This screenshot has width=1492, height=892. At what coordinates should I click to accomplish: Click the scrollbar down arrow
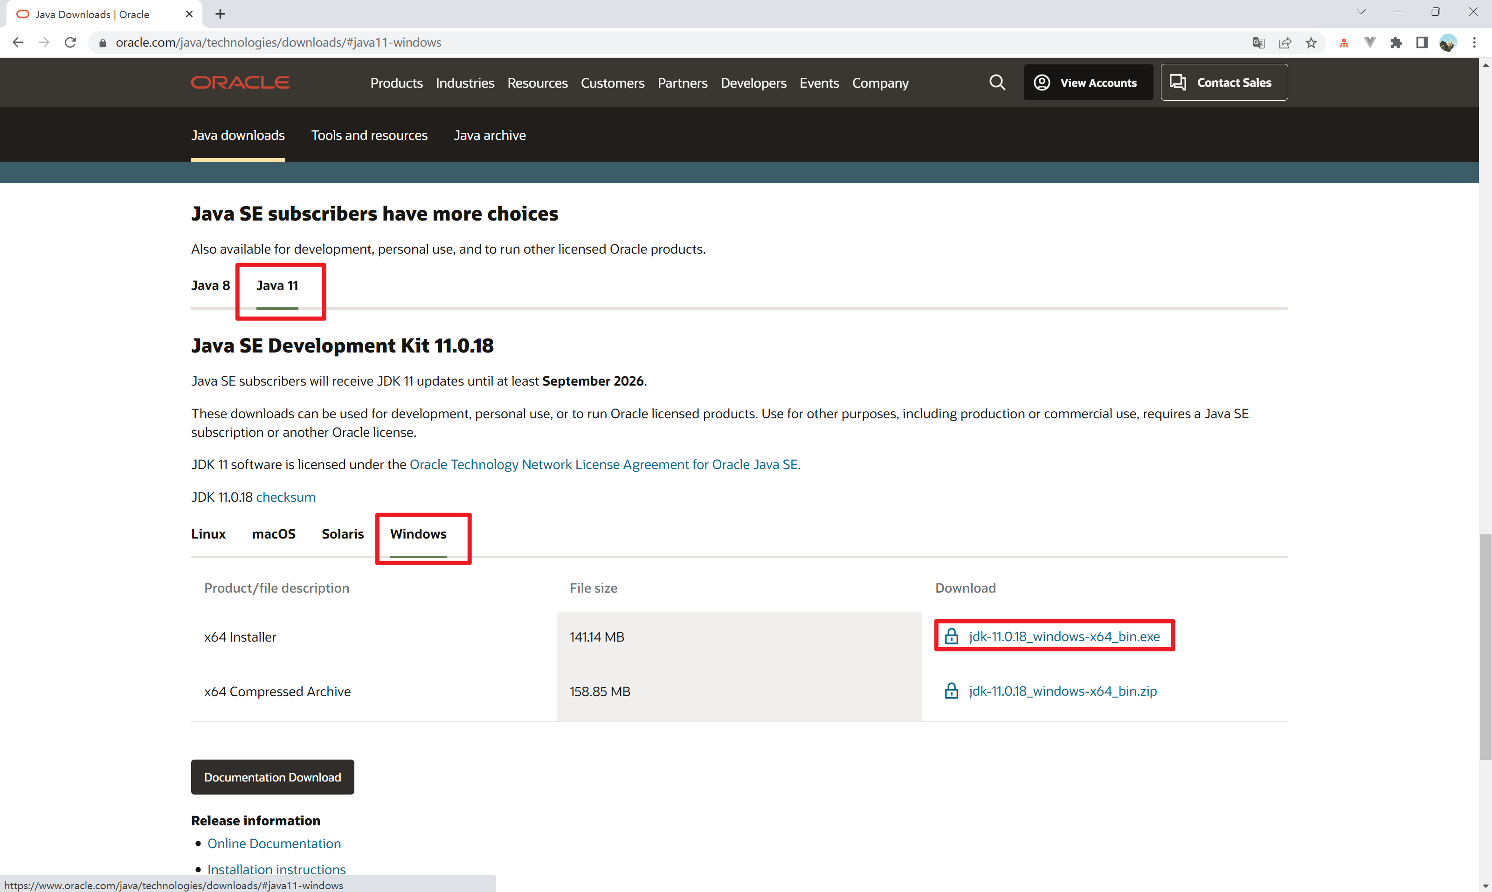(x=1485, y=885)
